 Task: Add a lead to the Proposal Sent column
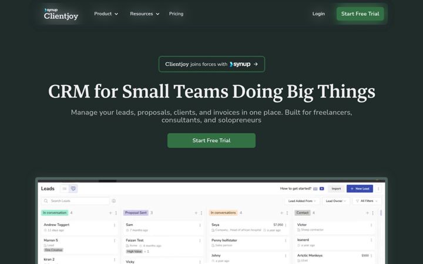(x=196, y=213)
